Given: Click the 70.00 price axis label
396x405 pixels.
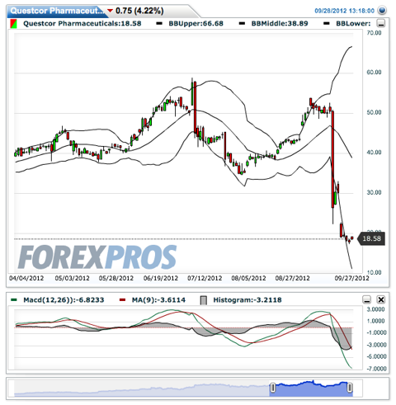Looking at the screenshot, I should [374, 33].
